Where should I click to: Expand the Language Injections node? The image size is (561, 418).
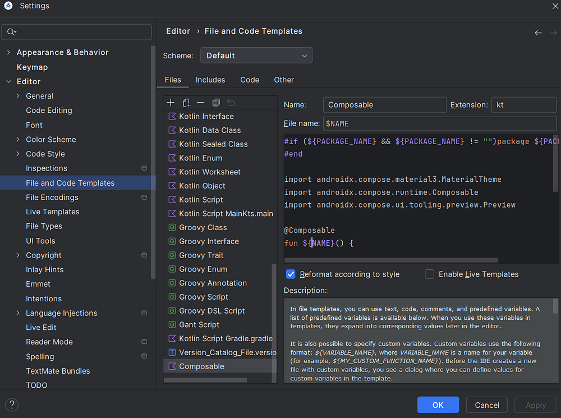(x=18, y=313)
